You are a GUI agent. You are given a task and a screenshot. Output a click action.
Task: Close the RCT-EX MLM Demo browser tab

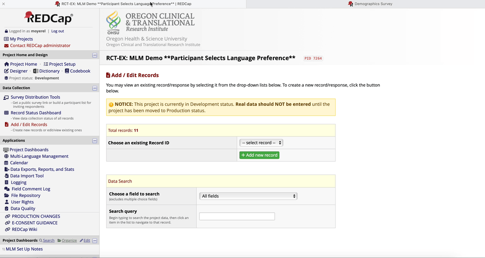click(4, 4)
